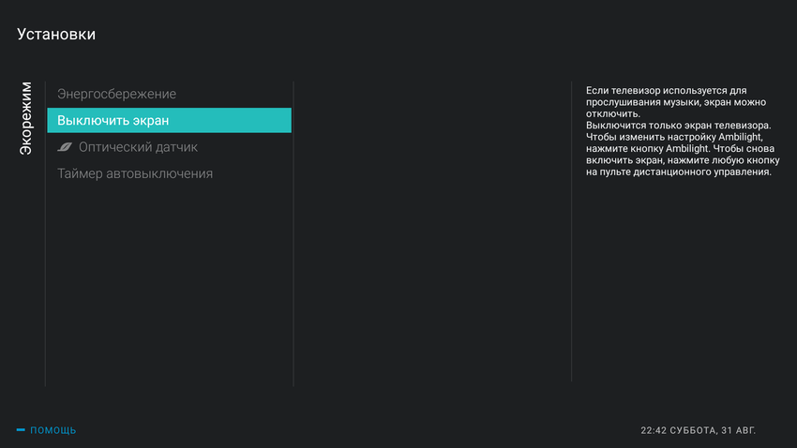The height and width of the screenshot is (448, 797).
Task: Click the empty middle panel
Action: coord(431,234)
